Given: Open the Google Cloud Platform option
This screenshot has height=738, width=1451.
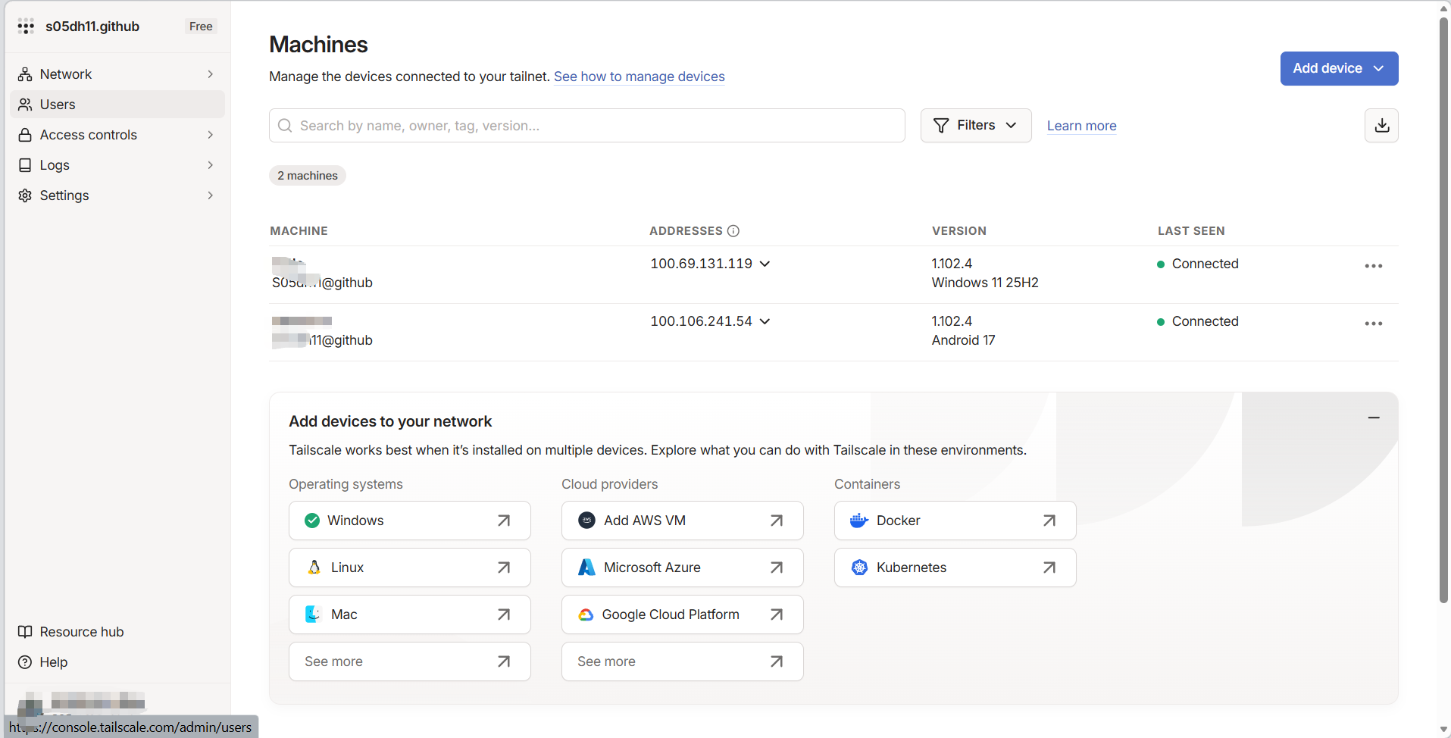Looking at the screenshot, I should coord(683,614).
